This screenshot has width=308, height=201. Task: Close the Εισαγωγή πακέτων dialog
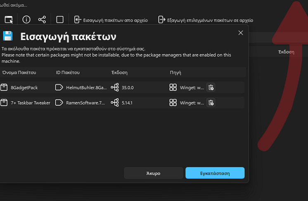pos(241,33)
